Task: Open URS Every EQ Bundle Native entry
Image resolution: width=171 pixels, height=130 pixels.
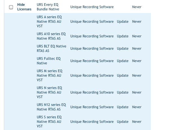Action: click(x=48, y=7)
